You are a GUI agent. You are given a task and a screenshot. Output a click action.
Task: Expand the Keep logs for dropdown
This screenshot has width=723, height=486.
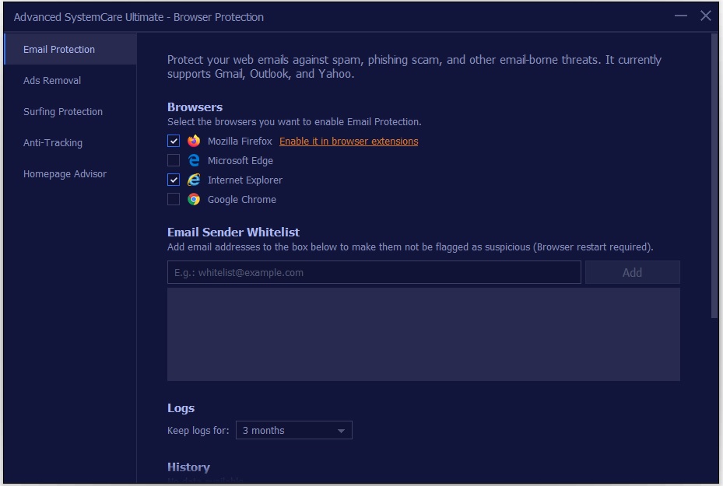293,430
